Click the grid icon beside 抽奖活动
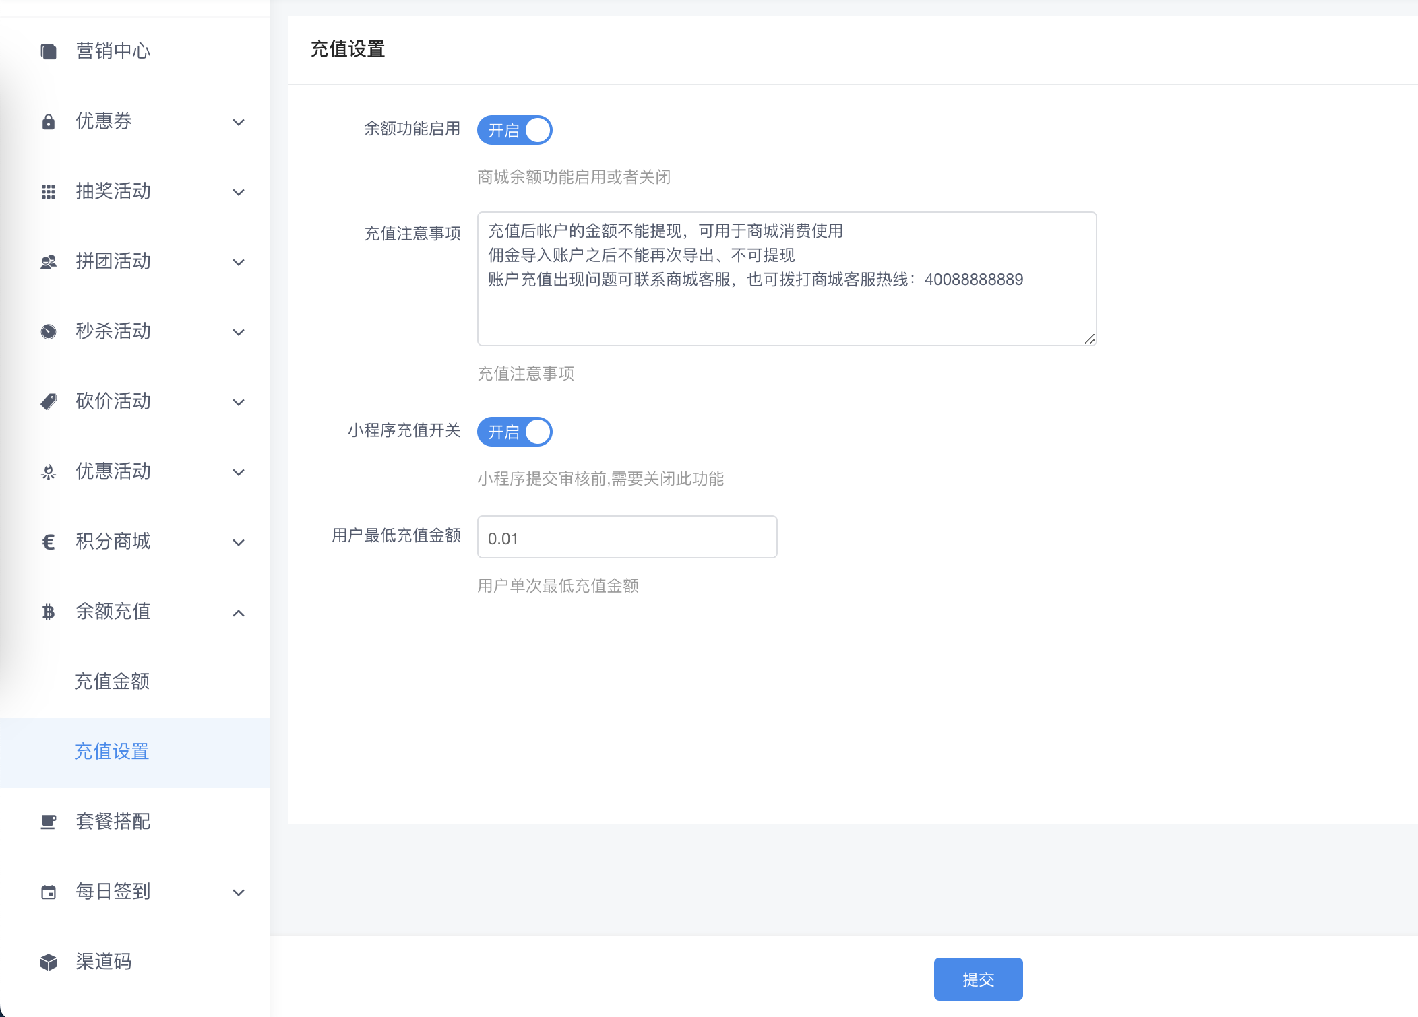Viewport: 1418px width, 1017px height. (49, 192)
